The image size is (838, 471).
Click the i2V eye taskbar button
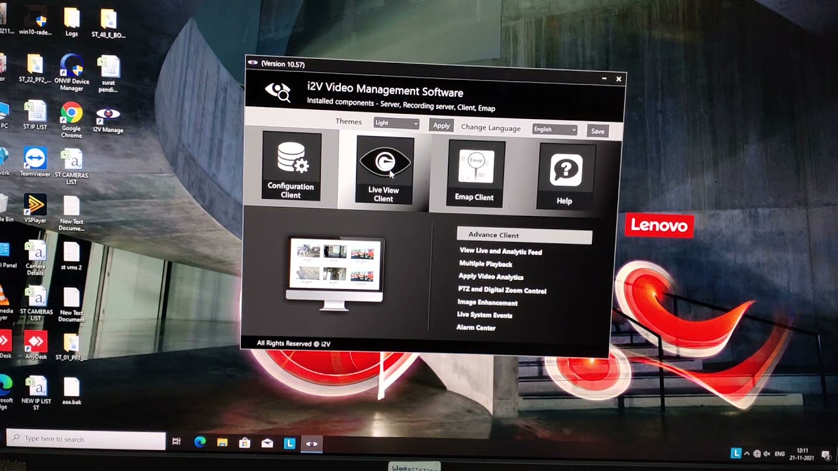pos(312,444)
